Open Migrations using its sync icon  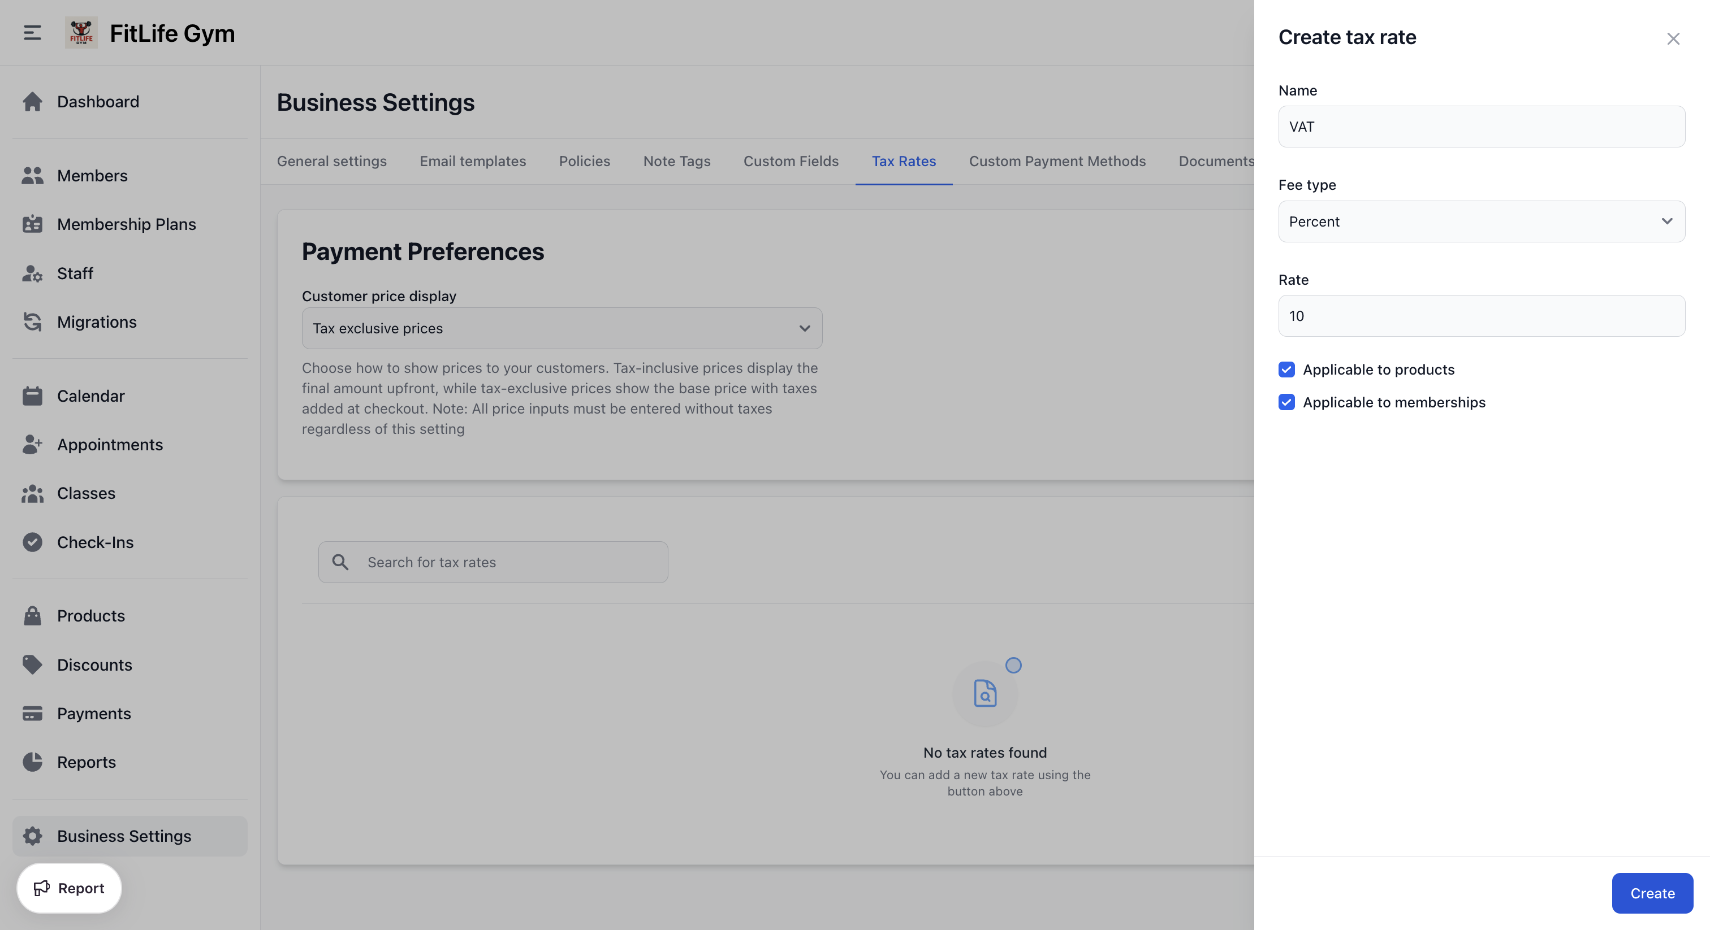click(x=32, y=321)
